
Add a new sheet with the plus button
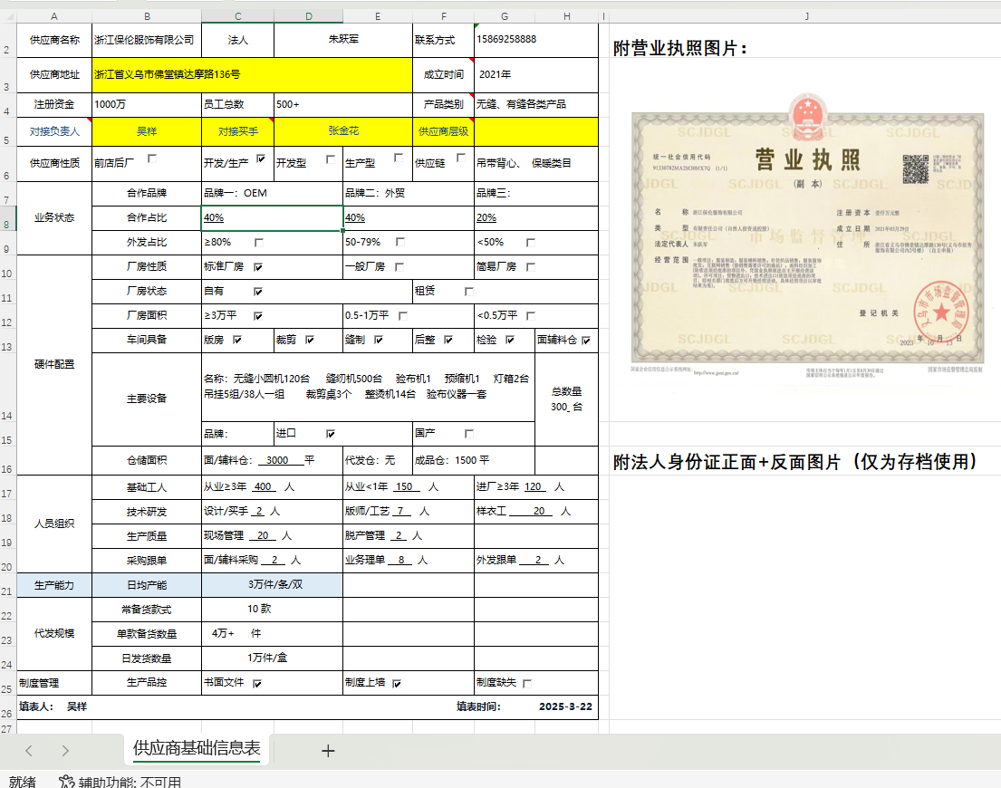[x=328, y=750]
